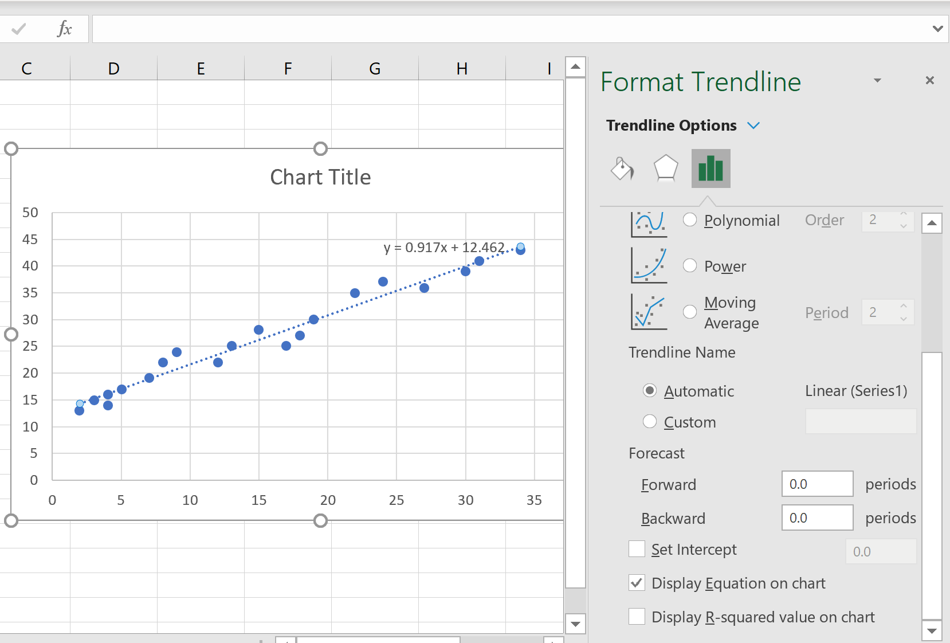Choose Custom trendline name option

(x=650, y=422)
